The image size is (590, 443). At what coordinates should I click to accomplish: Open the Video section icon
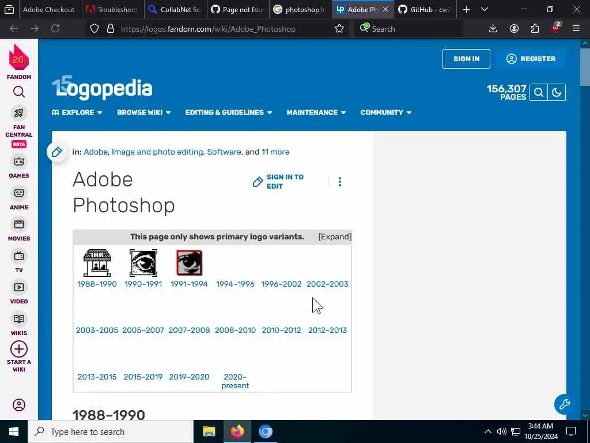pos(19,287)
